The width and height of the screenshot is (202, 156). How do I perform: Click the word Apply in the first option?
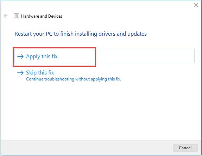pyautogui.click(x=33, y=56)
